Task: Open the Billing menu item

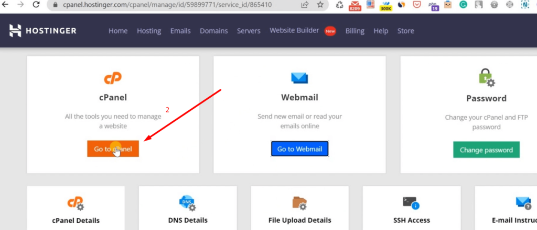Action: [355, 31]
